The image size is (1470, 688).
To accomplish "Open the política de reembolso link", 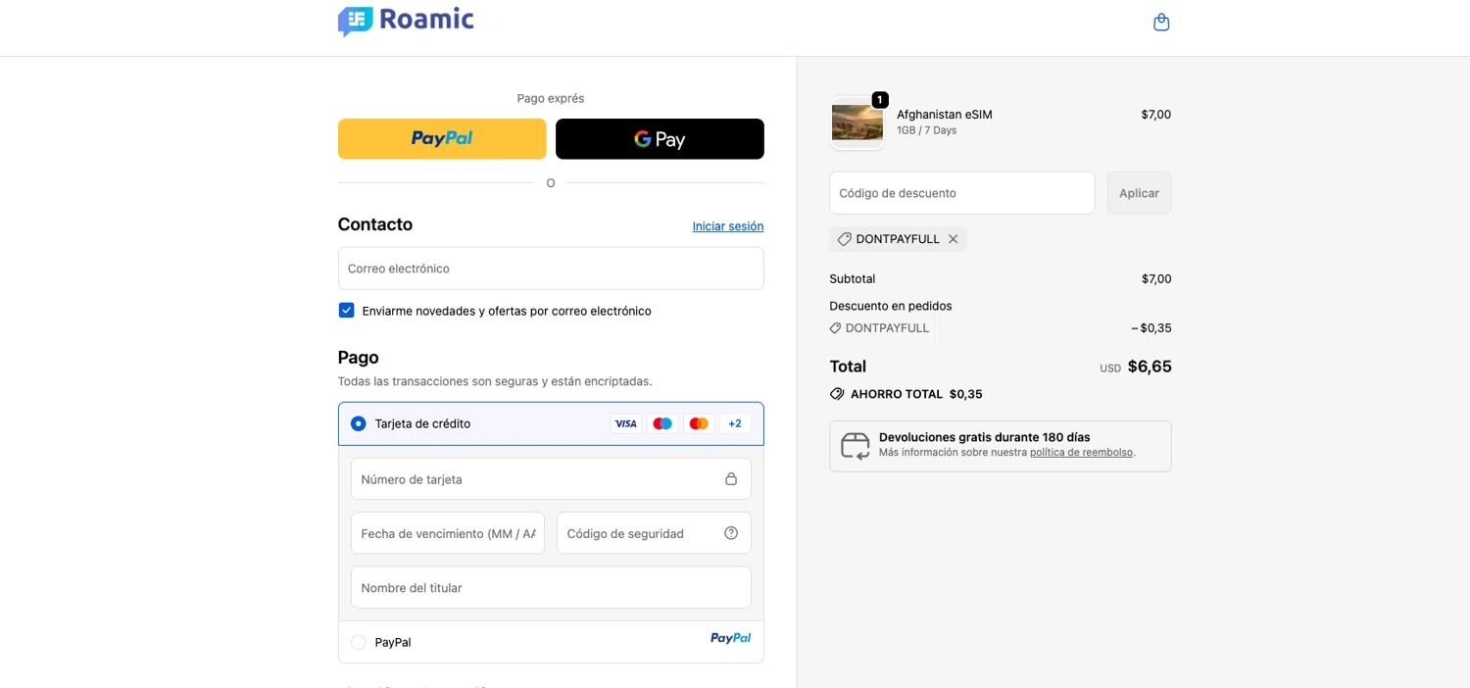I will [1081, 453].
